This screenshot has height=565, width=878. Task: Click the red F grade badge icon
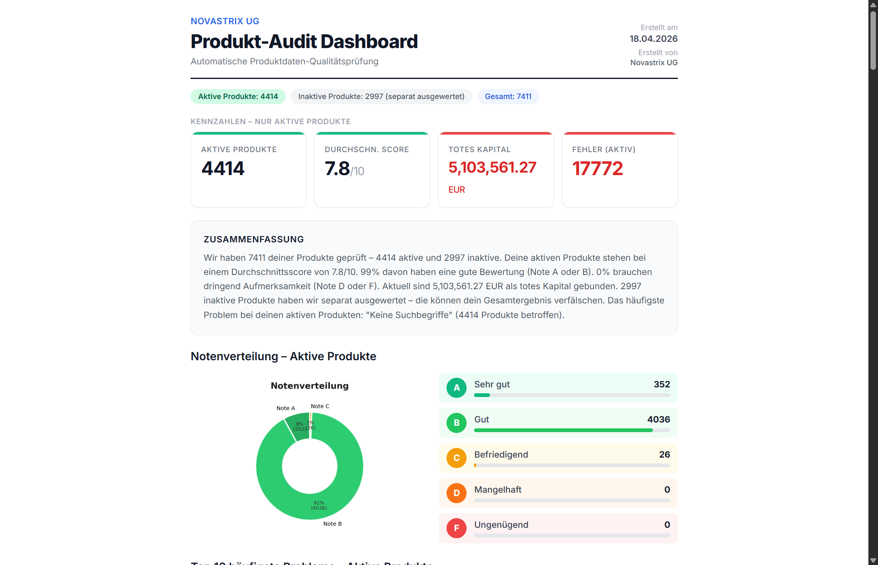[x=457, y=528]
